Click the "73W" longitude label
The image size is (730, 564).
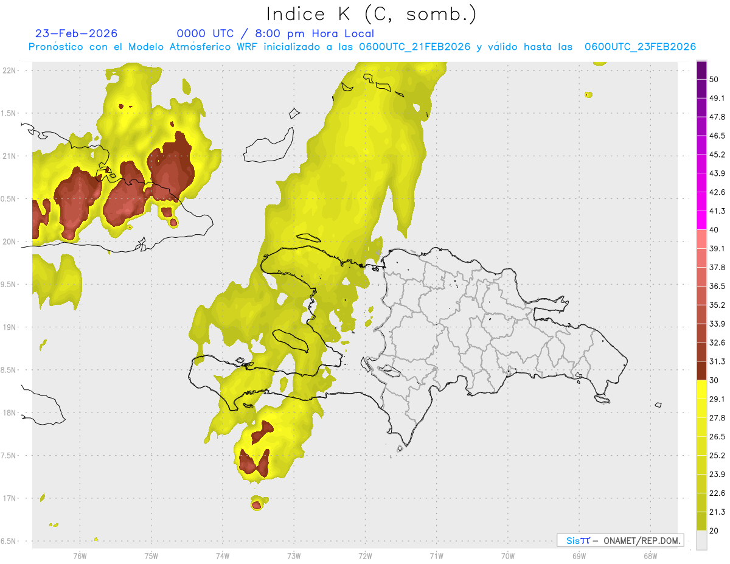(293, 555)
